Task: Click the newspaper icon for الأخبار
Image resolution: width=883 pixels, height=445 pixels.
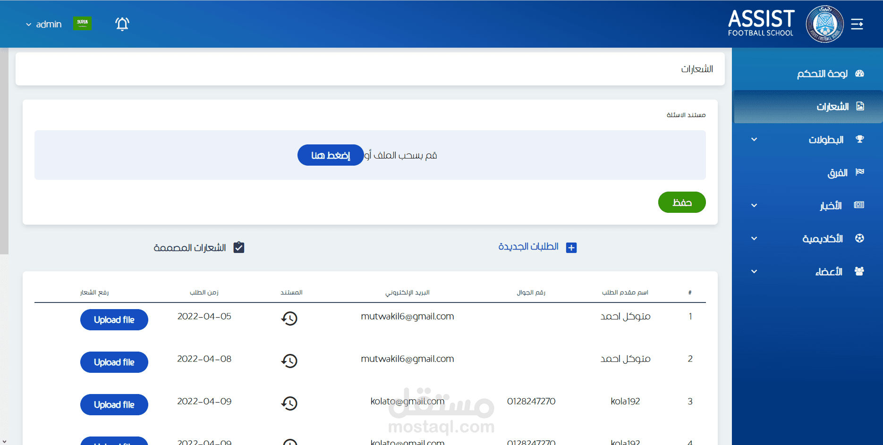Action: (859, 205)
